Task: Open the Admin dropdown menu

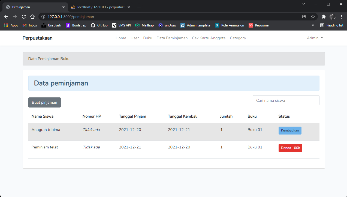Action: pyautogui.click(x=315, y=38)
